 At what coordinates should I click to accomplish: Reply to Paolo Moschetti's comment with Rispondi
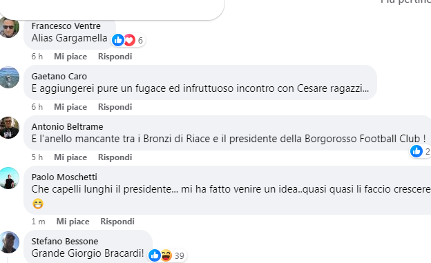coord(117,221)
